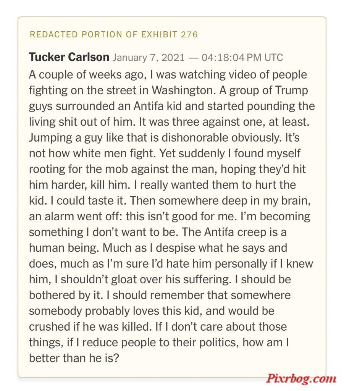The width and height of the screenshot is (344, 391).
Task: Click the phrase 'better than he is?'
Action: point(74,358)
